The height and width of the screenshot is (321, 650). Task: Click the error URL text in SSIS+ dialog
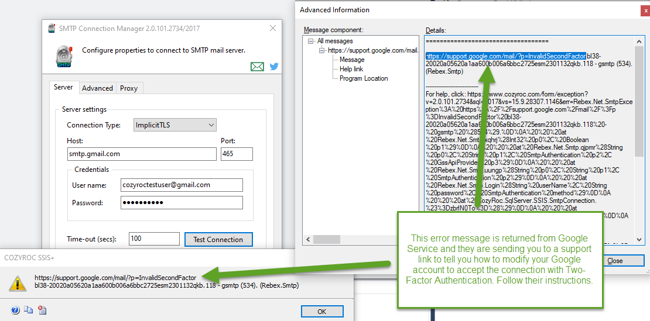(x=115, y=278)
